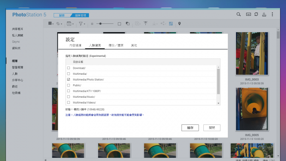Click the playground overview thumbnail, bottom-right row
286x161 pixels.
click(x=252, y=151)
